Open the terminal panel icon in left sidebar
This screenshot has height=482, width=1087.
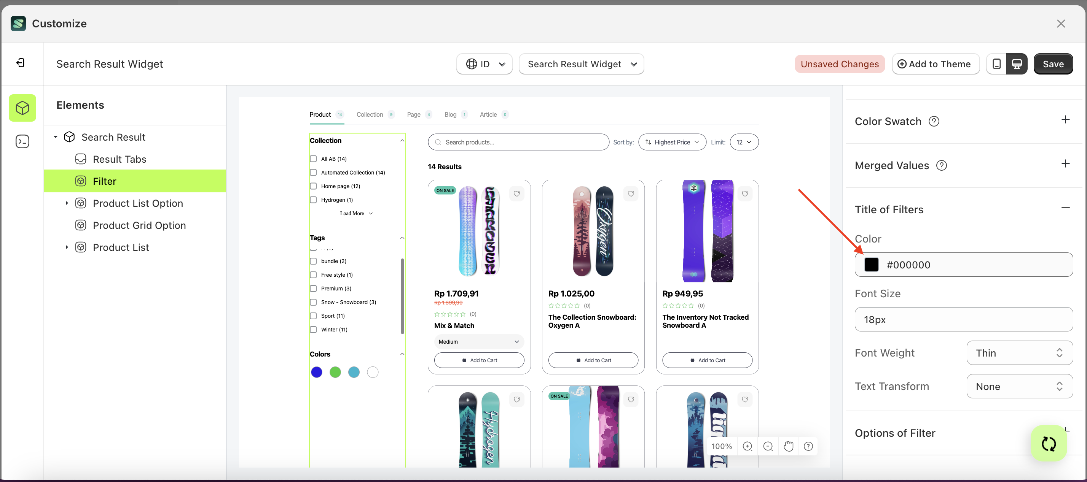(22, 141)
